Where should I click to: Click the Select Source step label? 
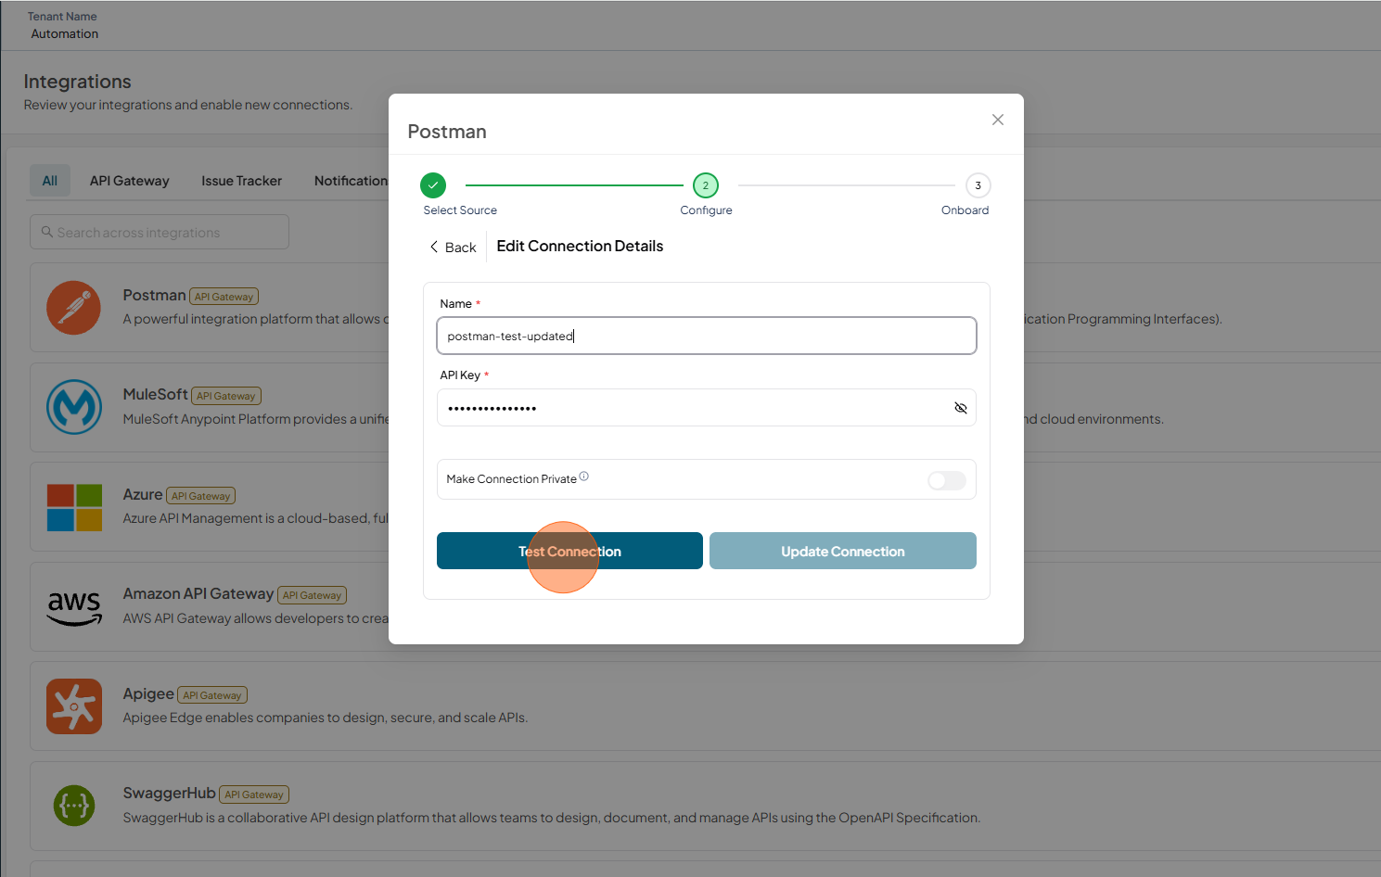click(x=460, y=210)
